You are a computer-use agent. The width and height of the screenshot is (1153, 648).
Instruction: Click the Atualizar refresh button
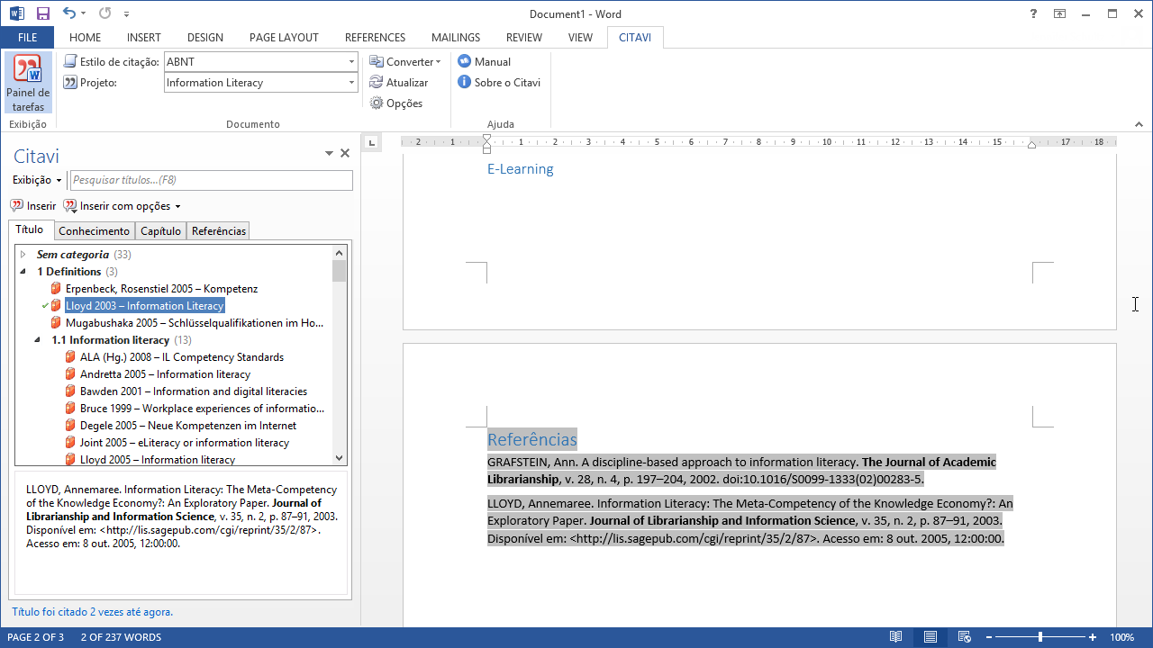398,83
